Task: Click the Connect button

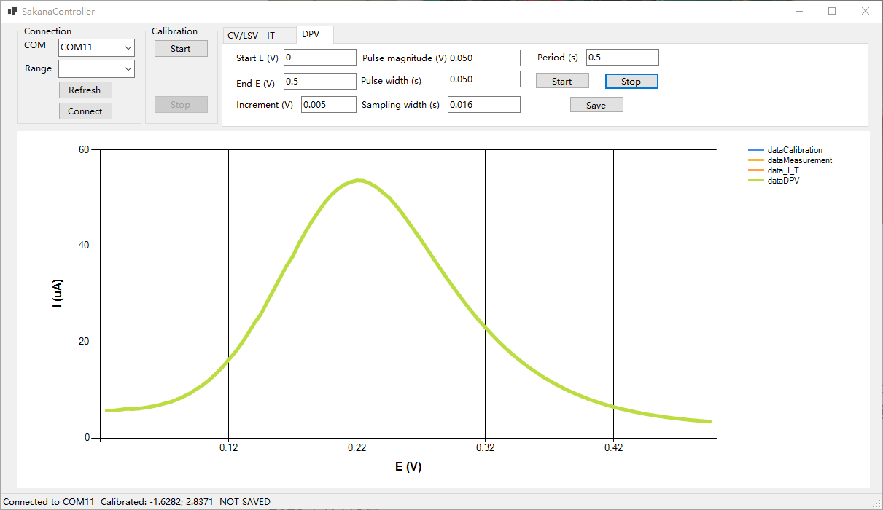Action: [x=85, y=111]
